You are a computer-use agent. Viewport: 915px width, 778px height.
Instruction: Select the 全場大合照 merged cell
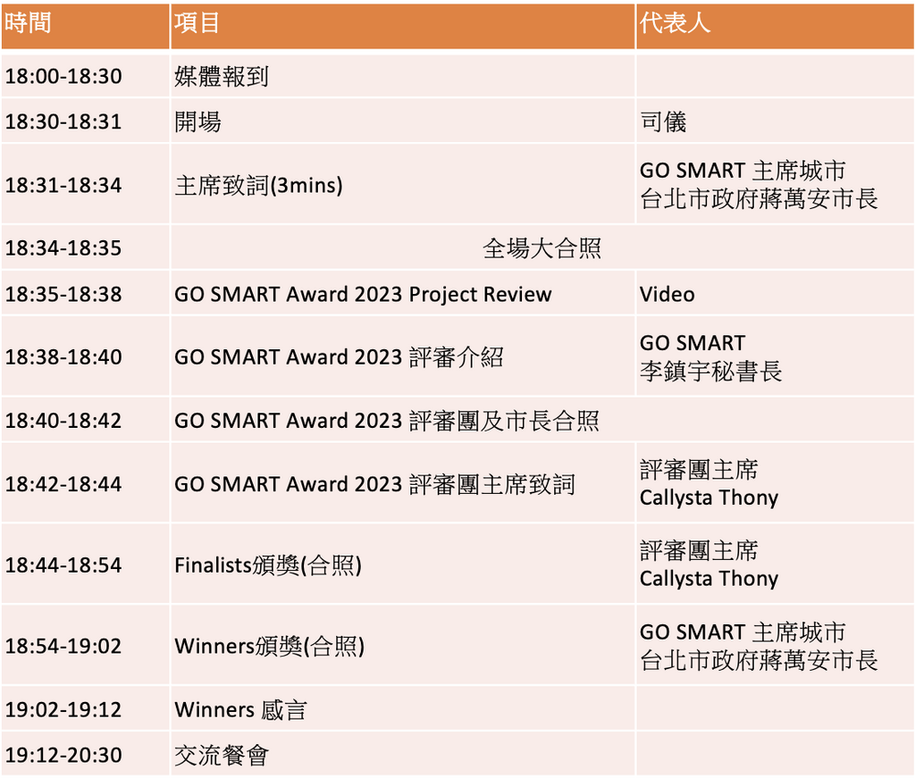point(541,248)
